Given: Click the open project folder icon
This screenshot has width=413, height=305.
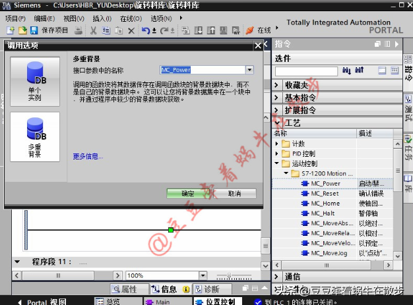Looking at the screenshot, I should 22,30.
